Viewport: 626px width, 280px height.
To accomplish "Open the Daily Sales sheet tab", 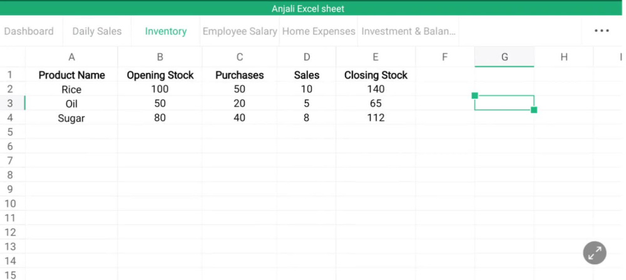I will [97, 31].
